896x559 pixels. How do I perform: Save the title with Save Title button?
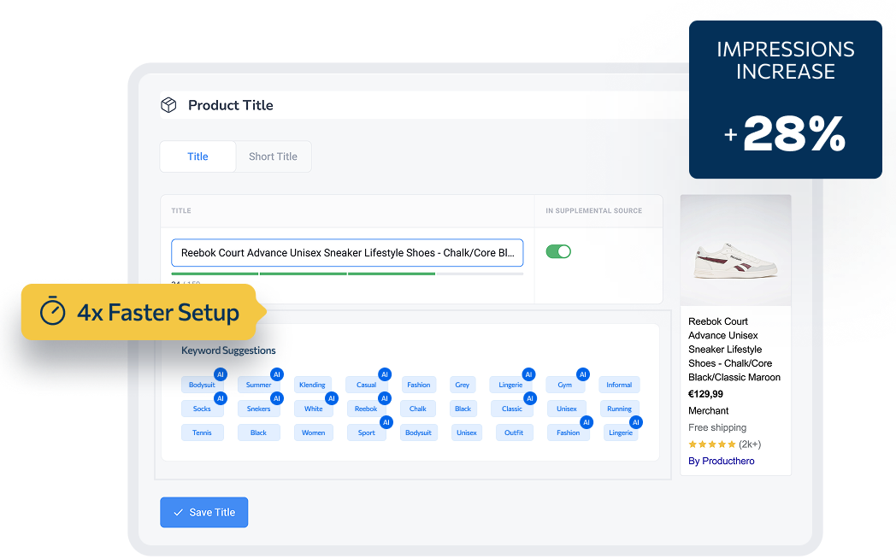click(x=204, y=512)
